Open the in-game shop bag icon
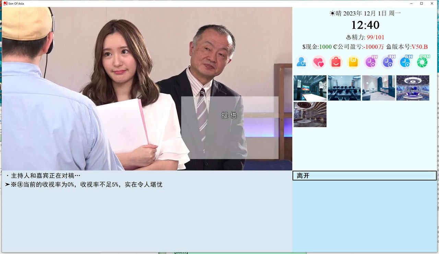The width and height of the screenshot is (439, 254). 336,62
